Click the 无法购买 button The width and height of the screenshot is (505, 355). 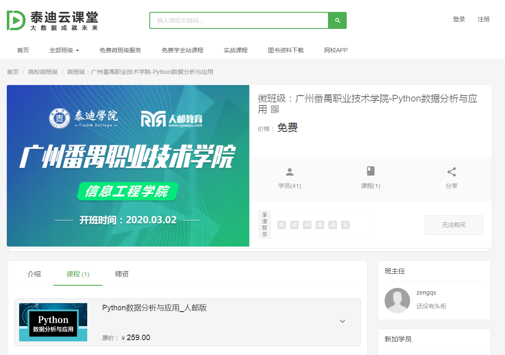pos(454,224)
